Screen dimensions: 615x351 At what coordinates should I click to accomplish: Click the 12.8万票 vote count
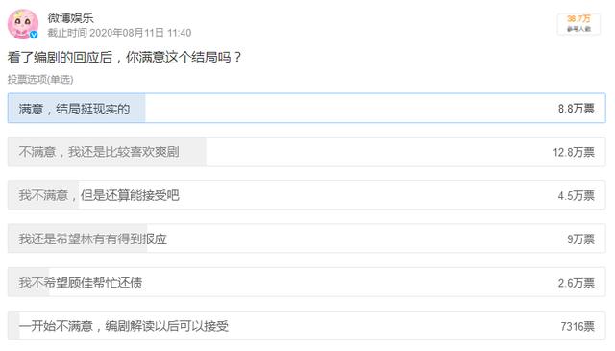[x=574, y=152]
